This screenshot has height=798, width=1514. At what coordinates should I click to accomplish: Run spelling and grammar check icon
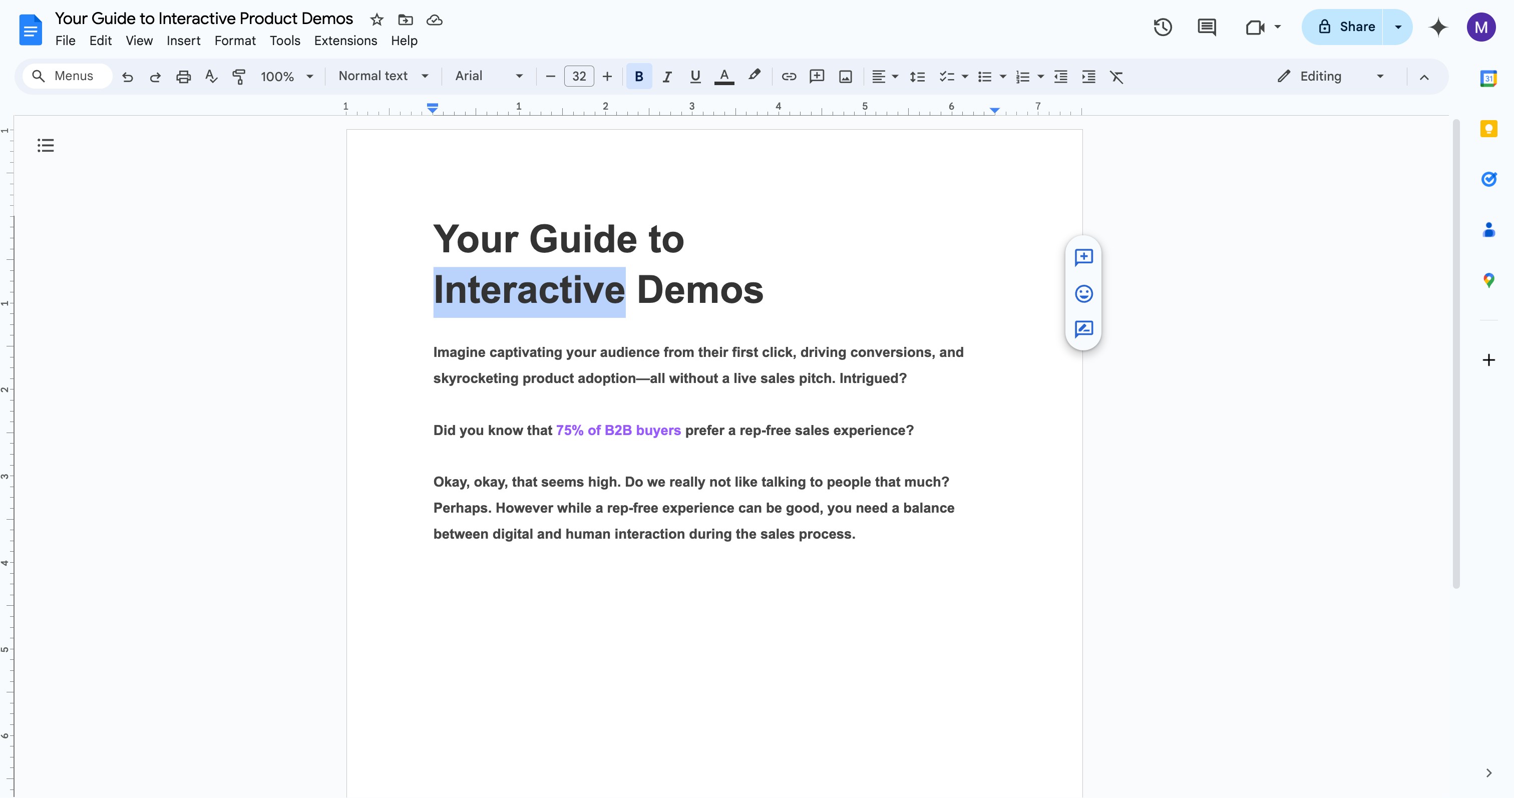[x=211, y=77]
